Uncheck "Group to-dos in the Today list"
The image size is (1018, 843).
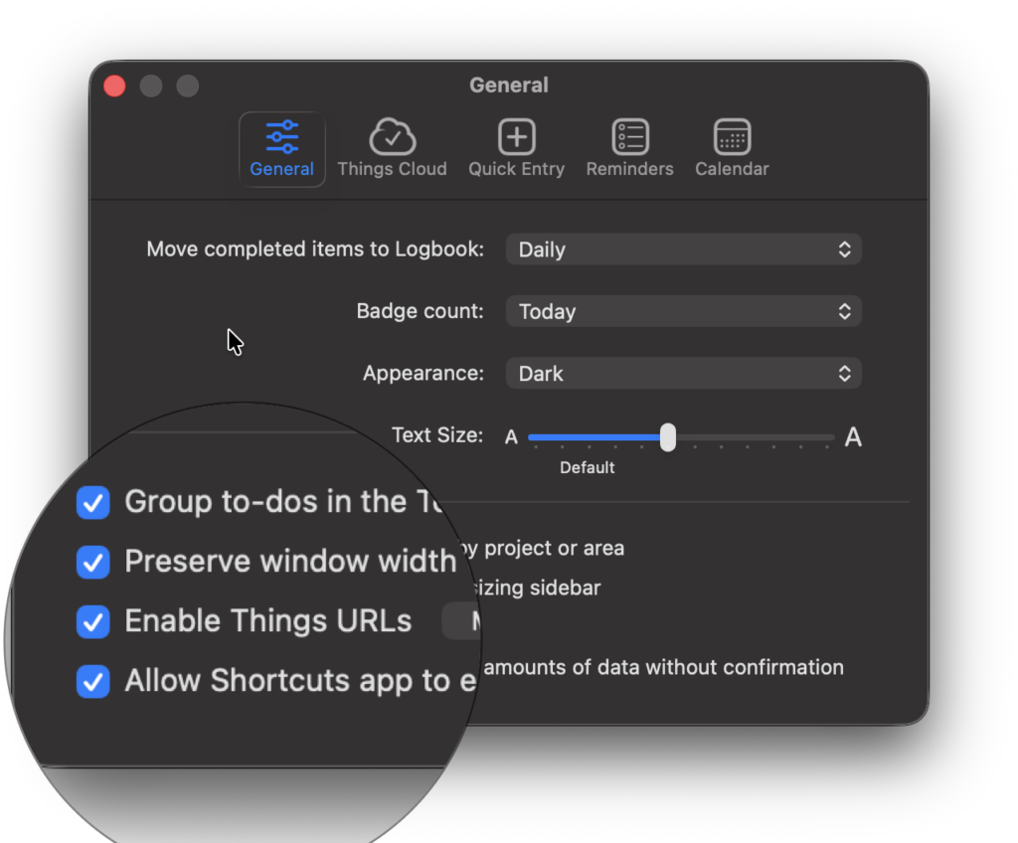coord(92,502)
